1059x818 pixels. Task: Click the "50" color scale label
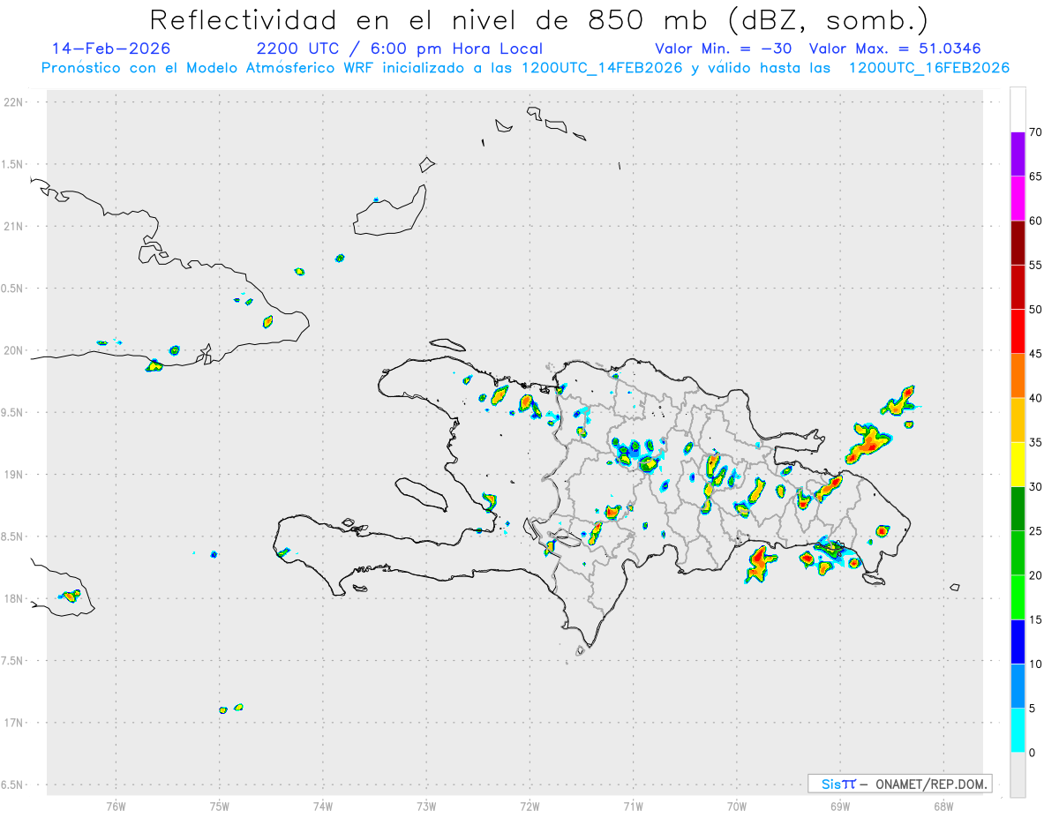[x=1035, y=310]
